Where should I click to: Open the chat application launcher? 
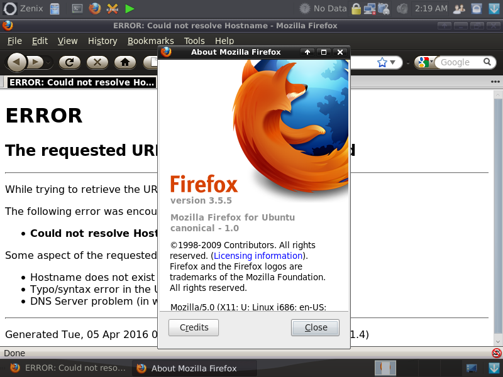pos(113,9)
